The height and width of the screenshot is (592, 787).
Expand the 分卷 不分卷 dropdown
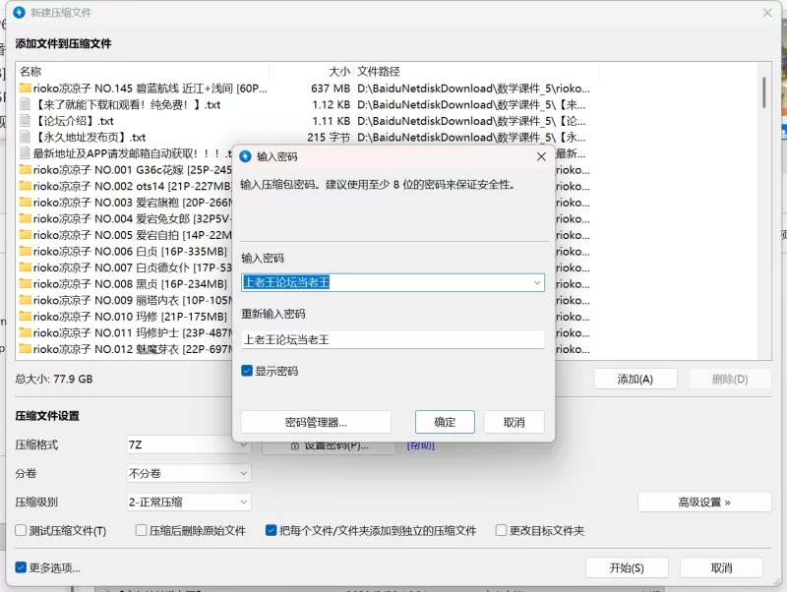coord(189,473)
